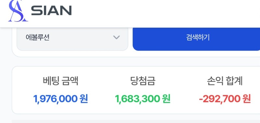
Task: Click the gray table header strip at bottom
Action: 136,121
